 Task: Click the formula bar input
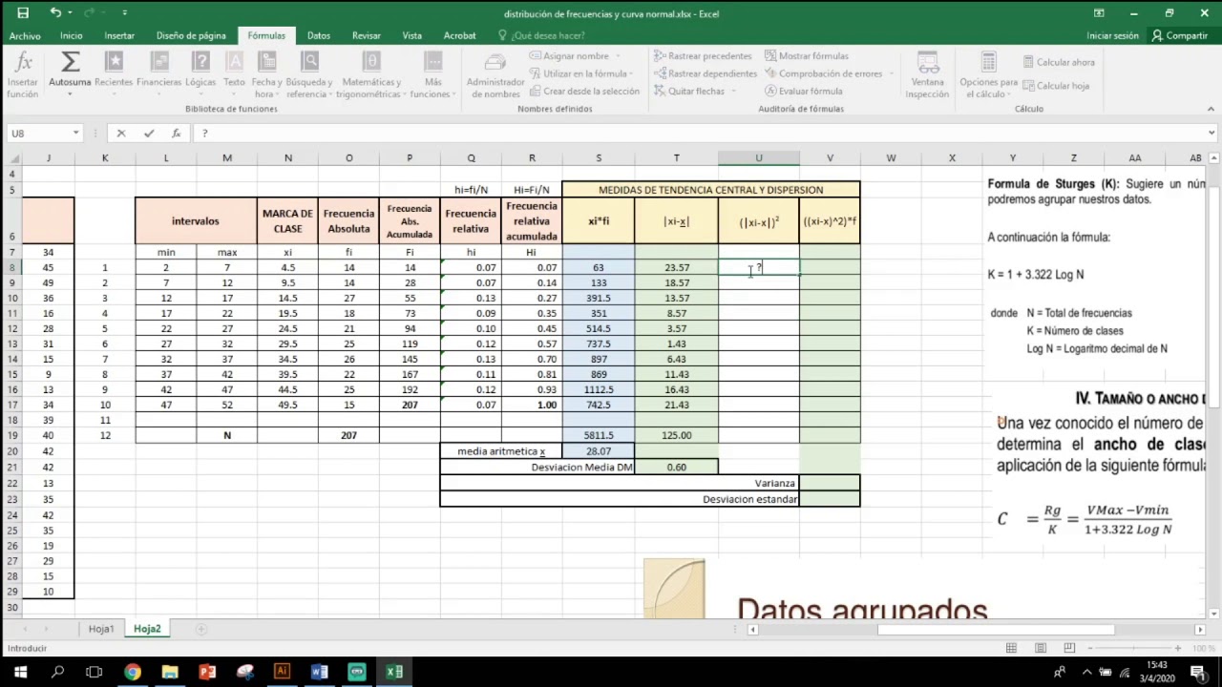697,134
